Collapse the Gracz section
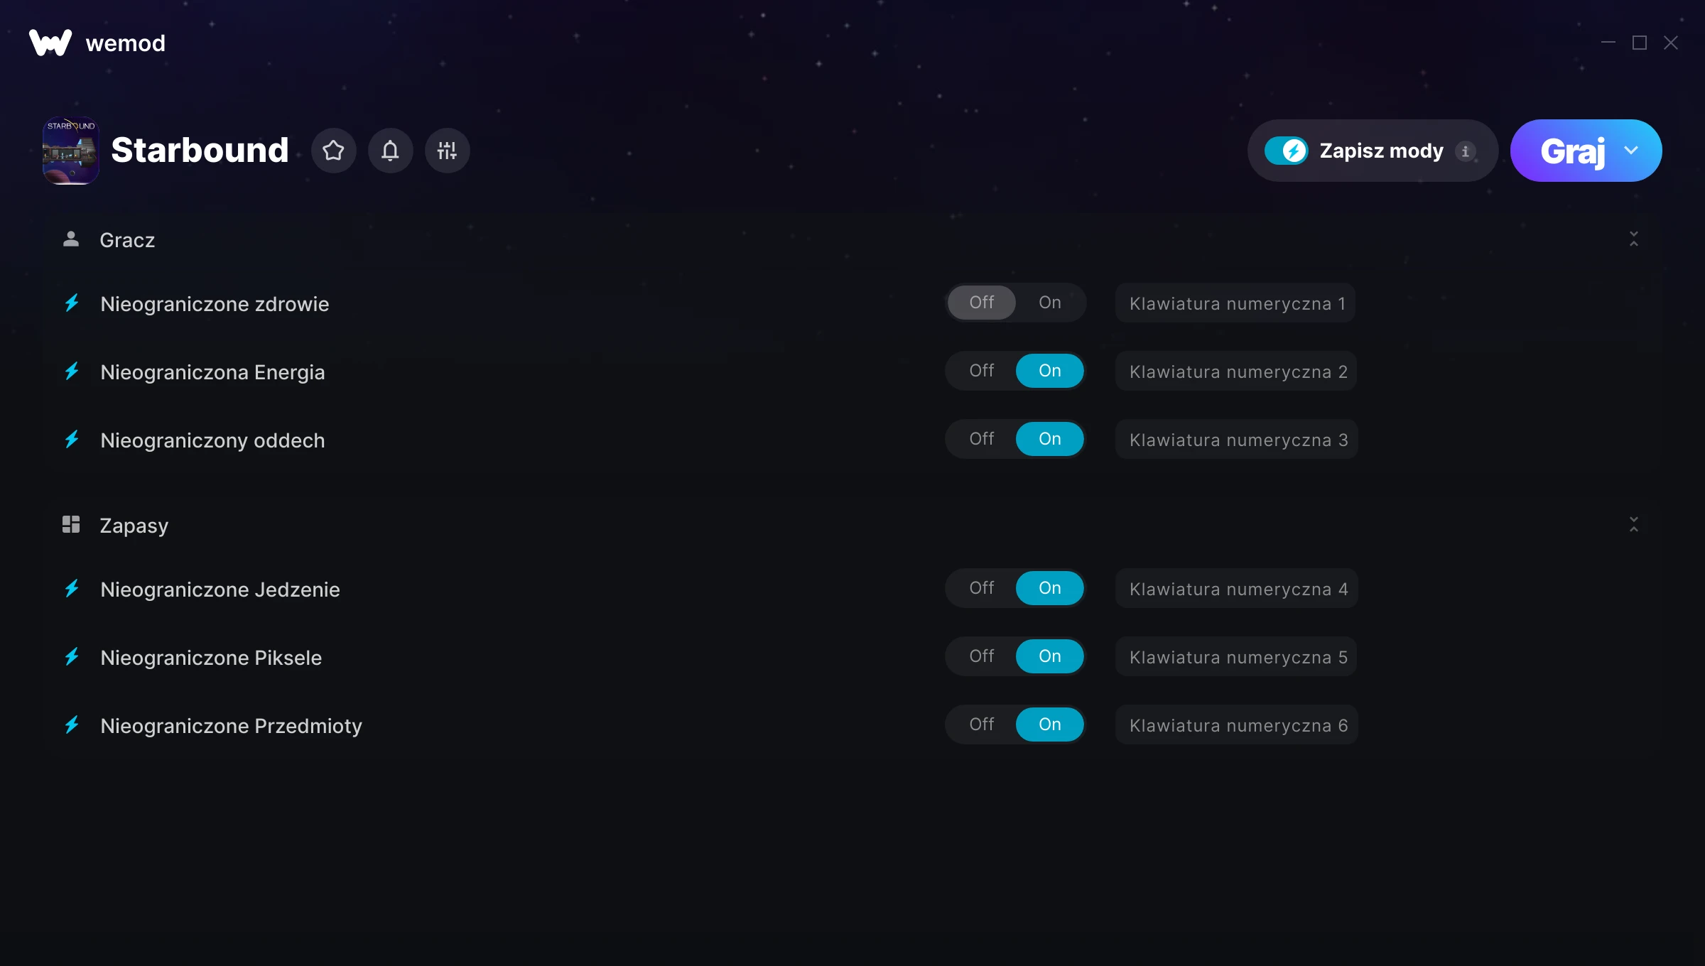Image resolution: width=1705 pixels, height=966 pixels. point(1633,239)
